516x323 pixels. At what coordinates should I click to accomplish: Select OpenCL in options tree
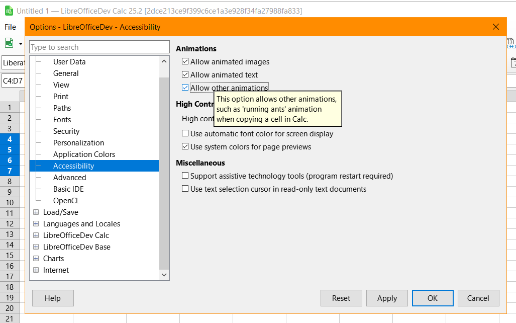coord(66,200)
